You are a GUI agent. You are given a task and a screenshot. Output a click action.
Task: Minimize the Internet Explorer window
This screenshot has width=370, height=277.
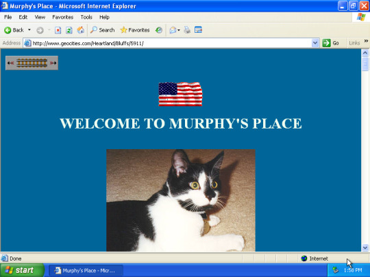(x=343, y=6)
